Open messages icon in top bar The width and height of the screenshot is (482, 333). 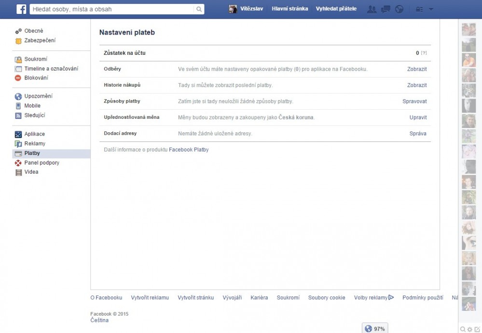(x=386, y=9)
